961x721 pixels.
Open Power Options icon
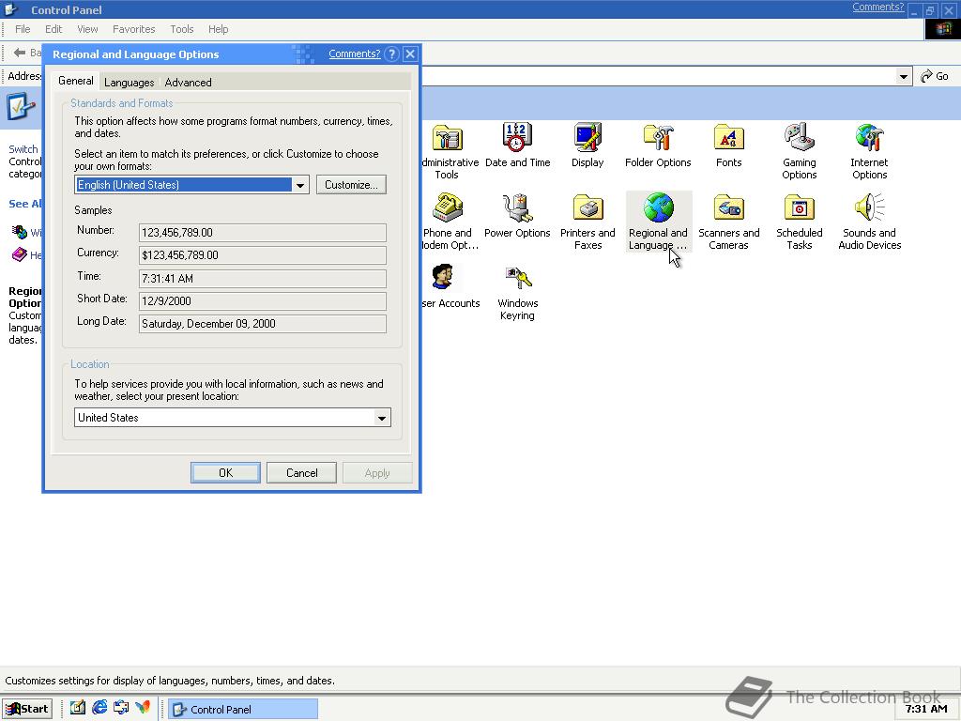pyautogui.click(x=517, y=207)
